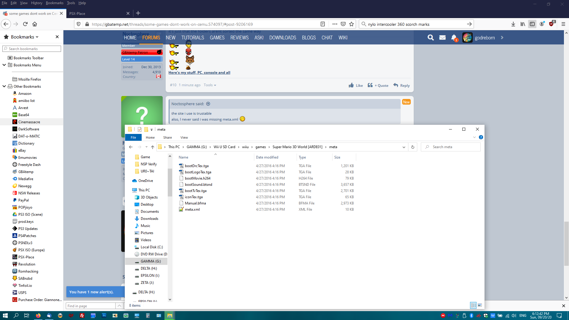The height and width of the screenshot is (320, 569).
Task: Click the Search meta box in Explorer
Action: click(451, 147)
